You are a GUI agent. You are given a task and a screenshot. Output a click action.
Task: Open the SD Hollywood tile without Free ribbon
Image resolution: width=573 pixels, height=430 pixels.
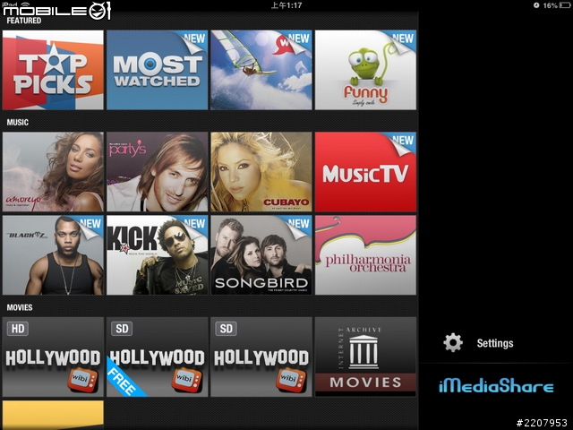[x=261, y=357]
